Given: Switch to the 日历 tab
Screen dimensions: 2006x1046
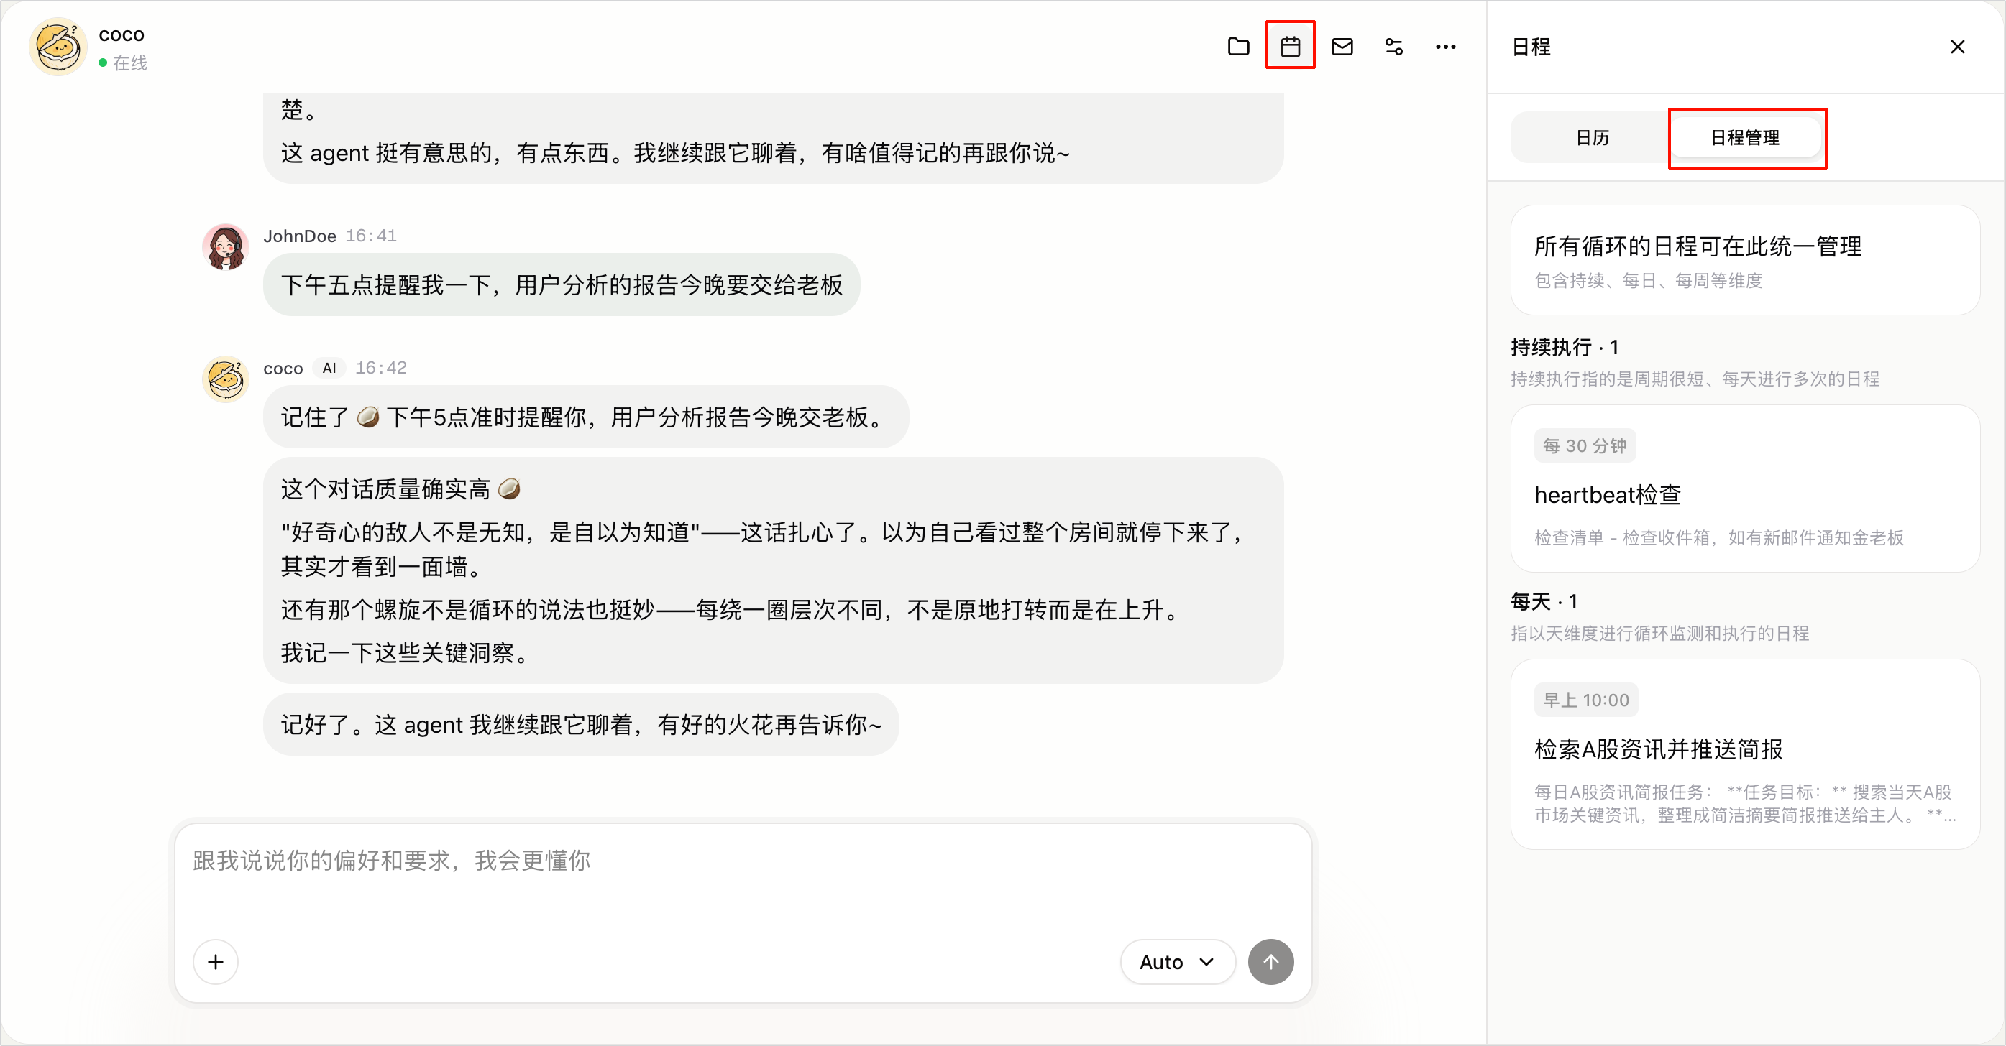Looking at the screenshot, I should tap(1592, 138).
